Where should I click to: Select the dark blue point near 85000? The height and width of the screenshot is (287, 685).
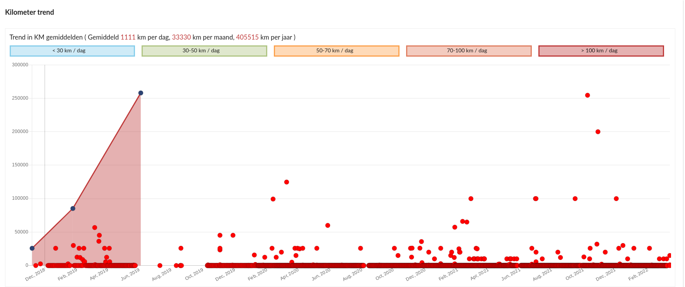(73, 209)
